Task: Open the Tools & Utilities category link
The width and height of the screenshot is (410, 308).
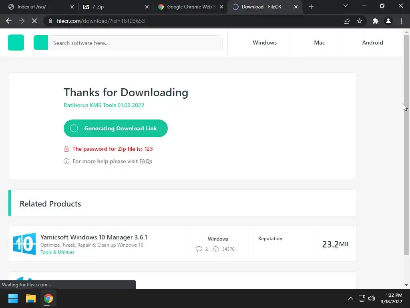Action: (x=57, y=252)
